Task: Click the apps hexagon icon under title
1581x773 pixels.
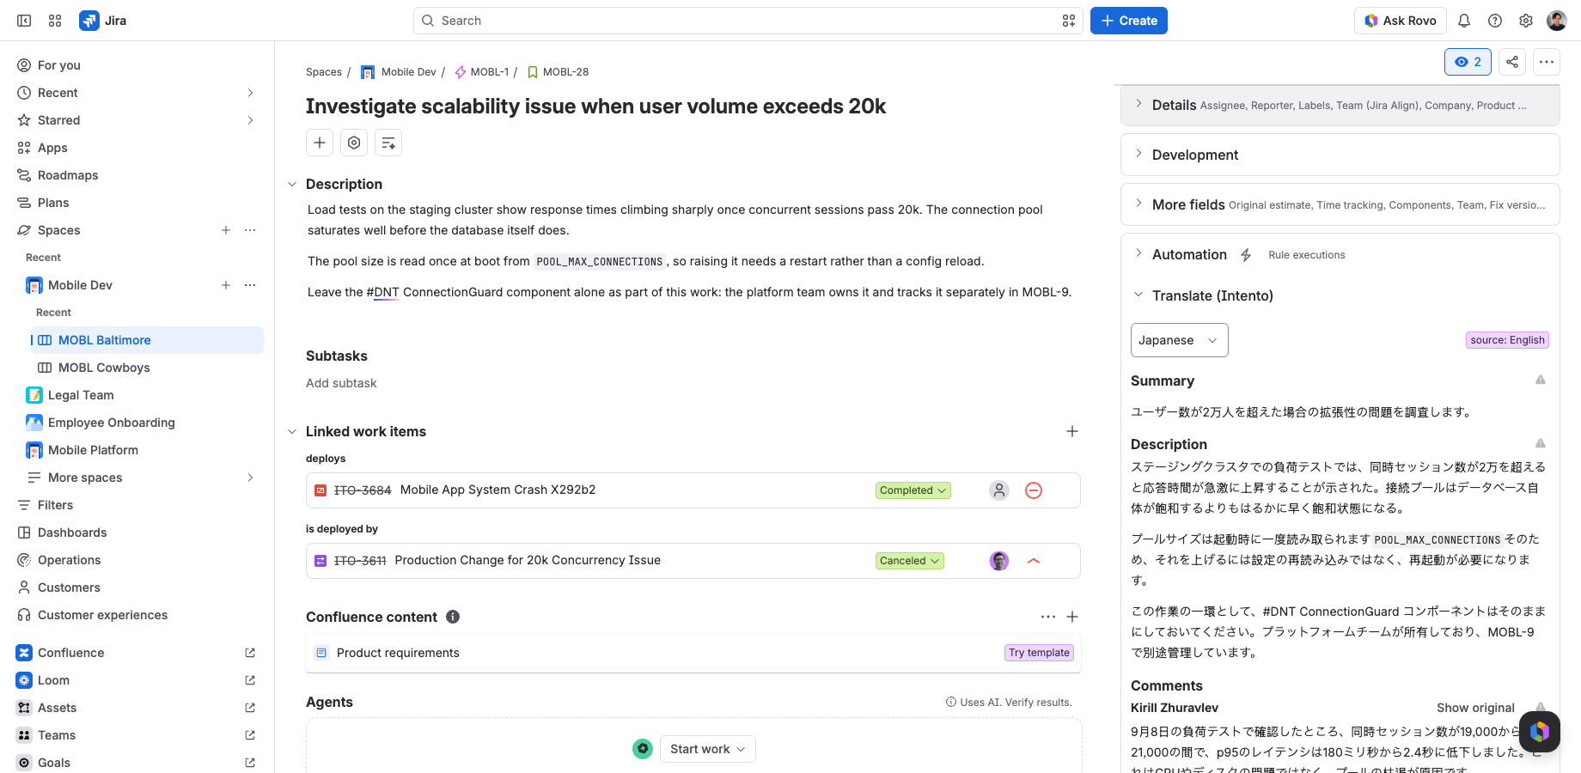Action: (x=354, y=143)
